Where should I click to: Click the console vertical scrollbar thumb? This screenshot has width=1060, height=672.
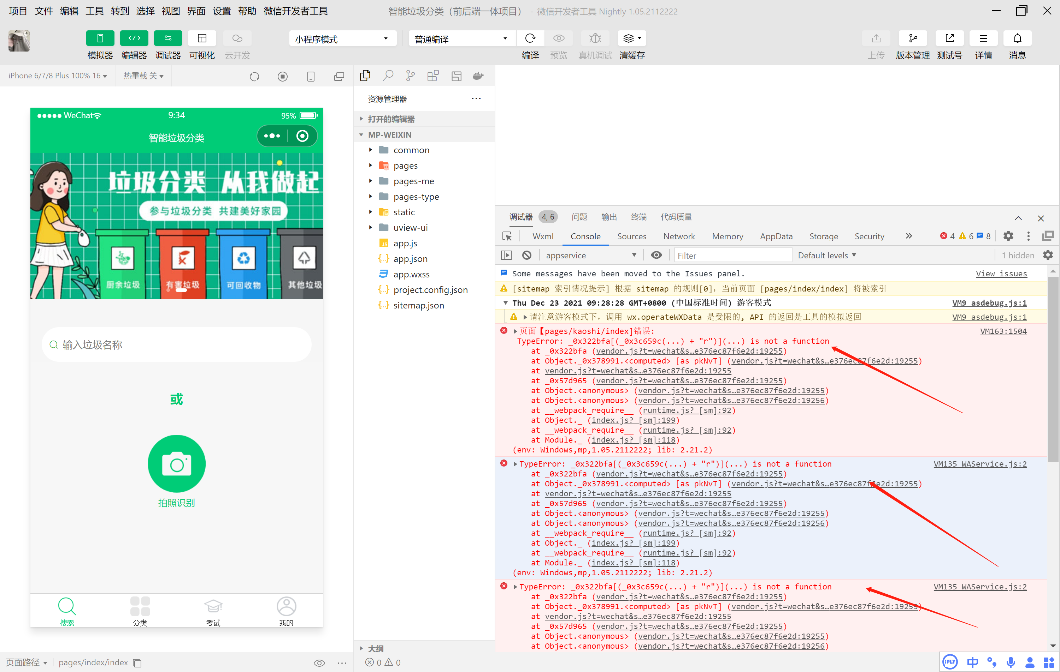[1053, 370]
